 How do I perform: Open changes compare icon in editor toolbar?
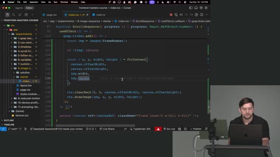[176, 15]
